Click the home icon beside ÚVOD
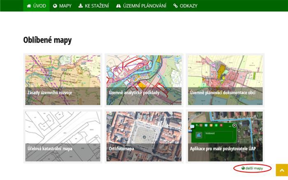This screenshot has width=288, height=180. [29, 6]
